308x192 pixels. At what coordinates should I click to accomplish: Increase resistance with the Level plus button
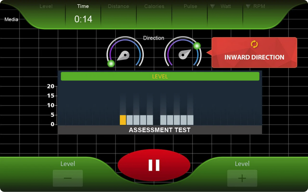tap(242, 178)
